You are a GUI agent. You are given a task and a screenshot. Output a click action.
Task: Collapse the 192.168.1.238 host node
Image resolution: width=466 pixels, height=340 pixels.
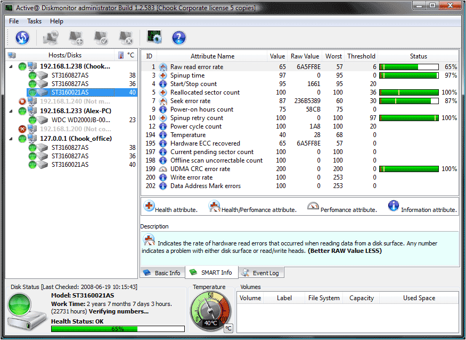click(11, 66)
